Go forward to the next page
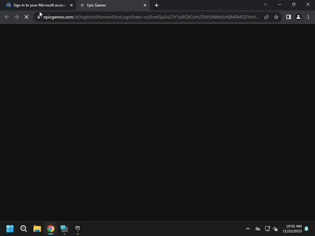 [x=17, y=17]
